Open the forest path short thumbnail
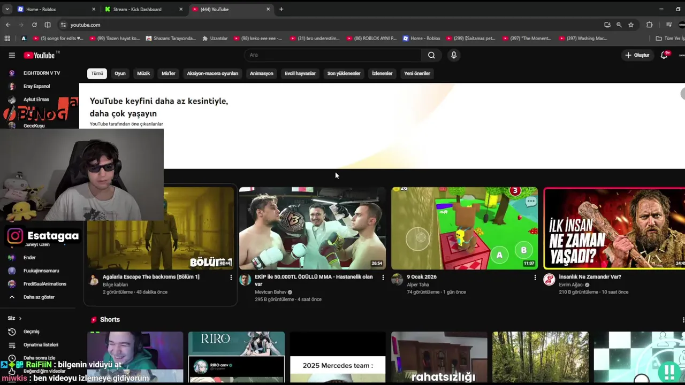The width and height of the screenshot is (685, 385). [x=541, y=357]
